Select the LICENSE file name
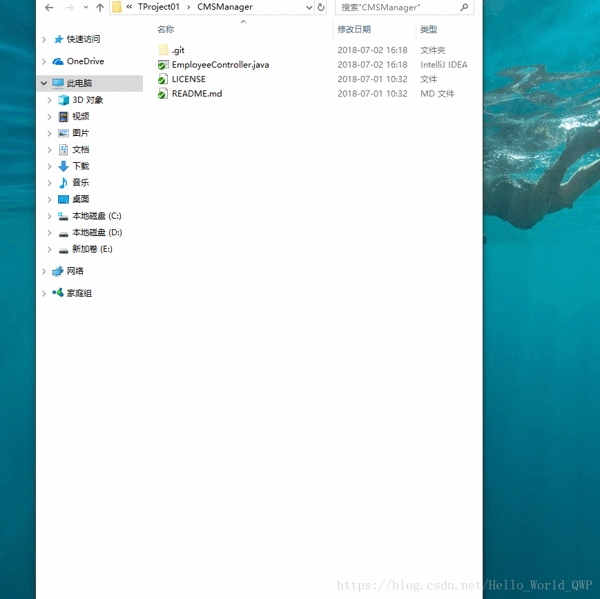The image size is (600, 599). [188, 79]
